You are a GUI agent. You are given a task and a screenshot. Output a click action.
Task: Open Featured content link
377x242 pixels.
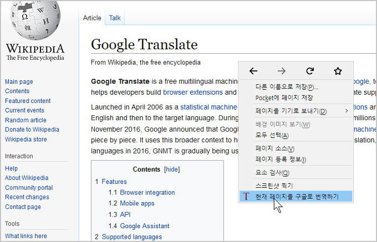(x=28, y=101)
